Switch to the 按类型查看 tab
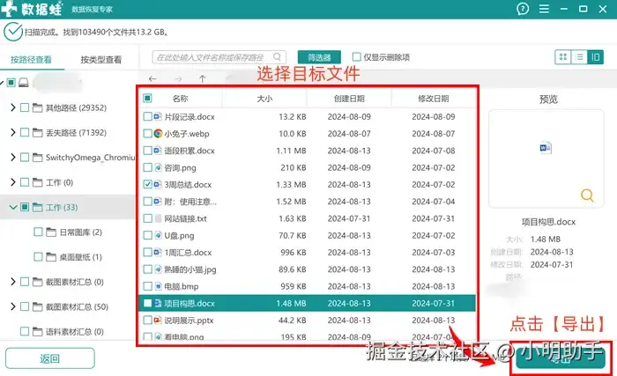617x376 pixels. point(101,59)
